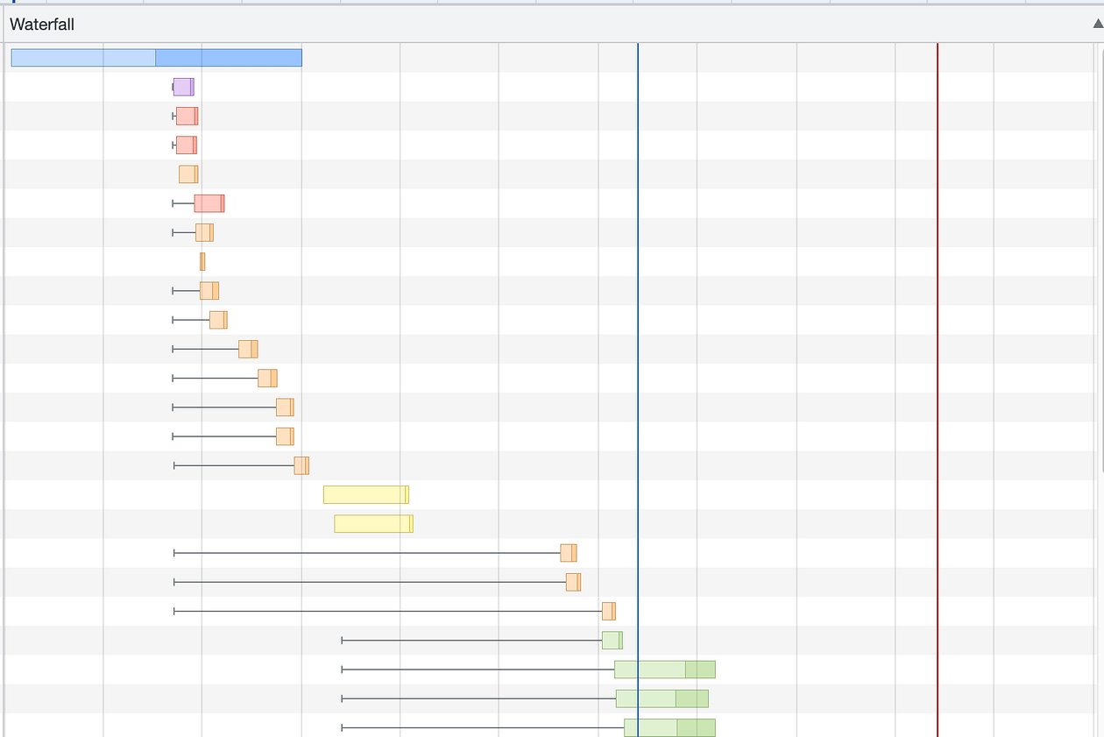Select the bottom-most green request bar
Image resolution: width=1104 pixels, height=737 pixels.
pyautogui.click(x=669, y=727)
